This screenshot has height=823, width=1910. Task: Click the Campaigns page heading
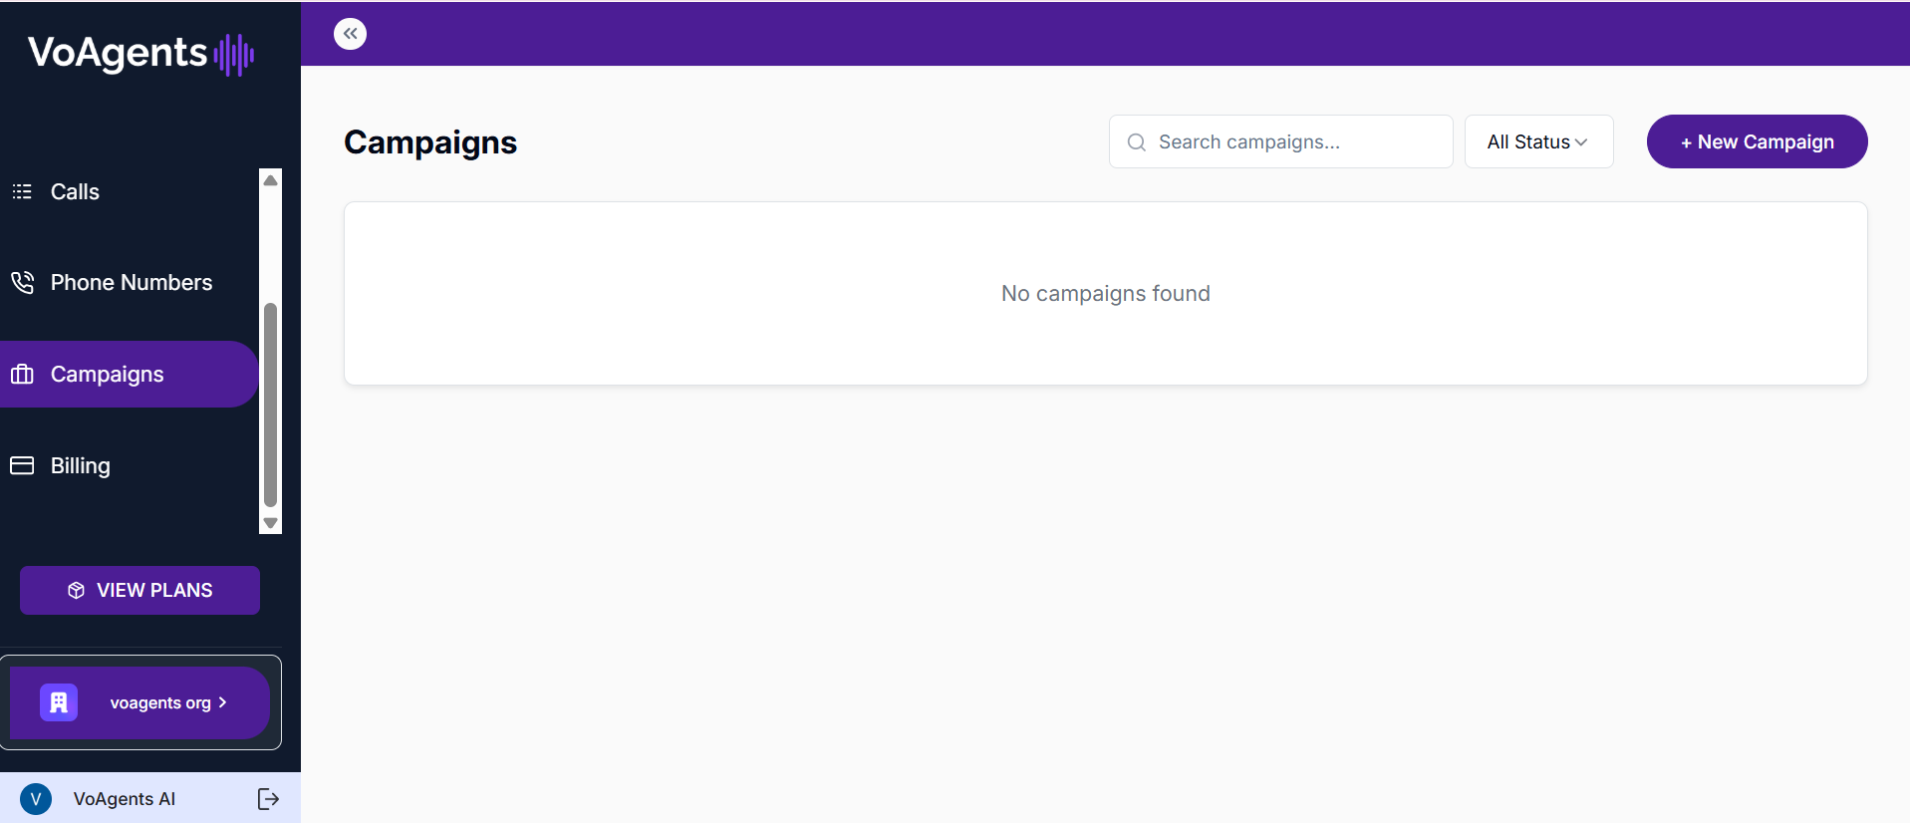430,142
